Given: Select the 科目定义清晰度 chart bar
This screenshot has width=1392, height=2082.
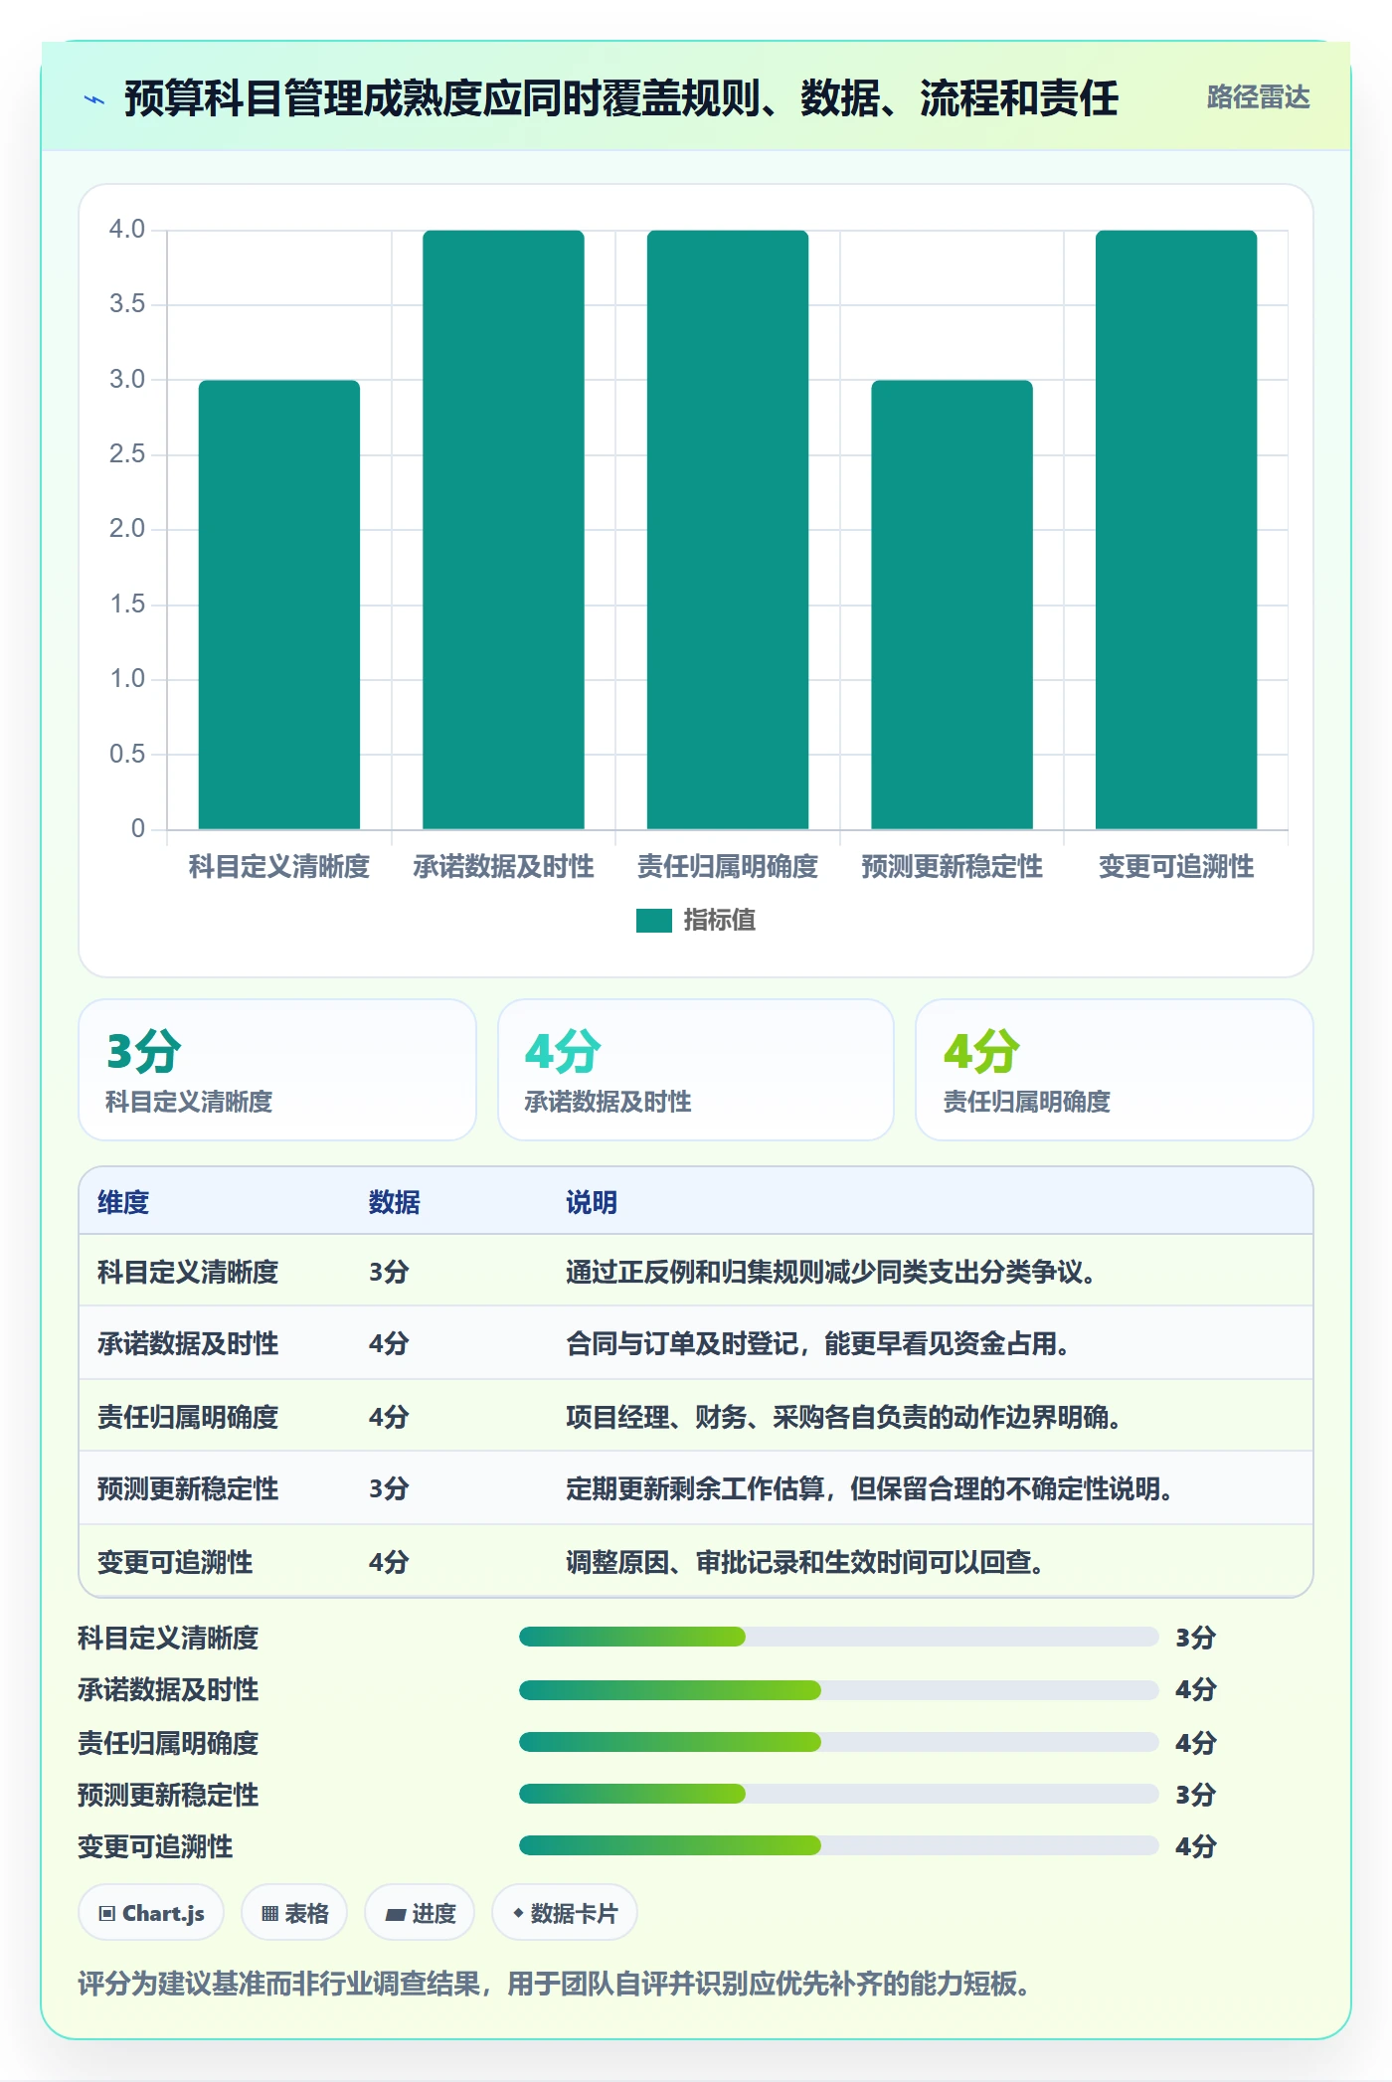Looking at the screenshot, I should (x=279, y=605).
